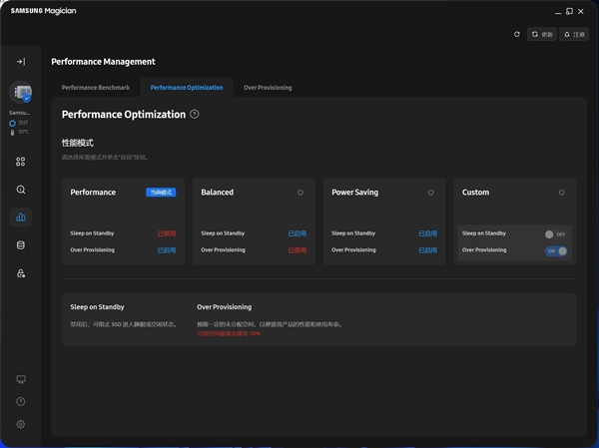Open the monitor icon near sidebar bottom
The width and height of the screenshot is (599, 448).
21,379
